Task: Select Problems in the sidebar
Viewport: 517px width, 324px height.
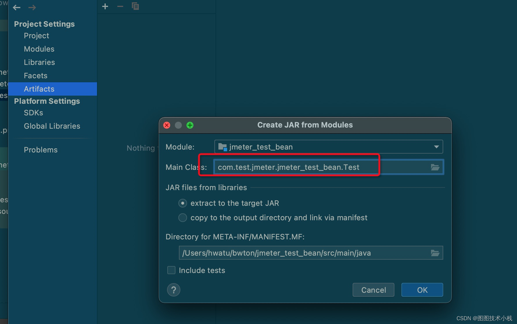Action: 40,150
